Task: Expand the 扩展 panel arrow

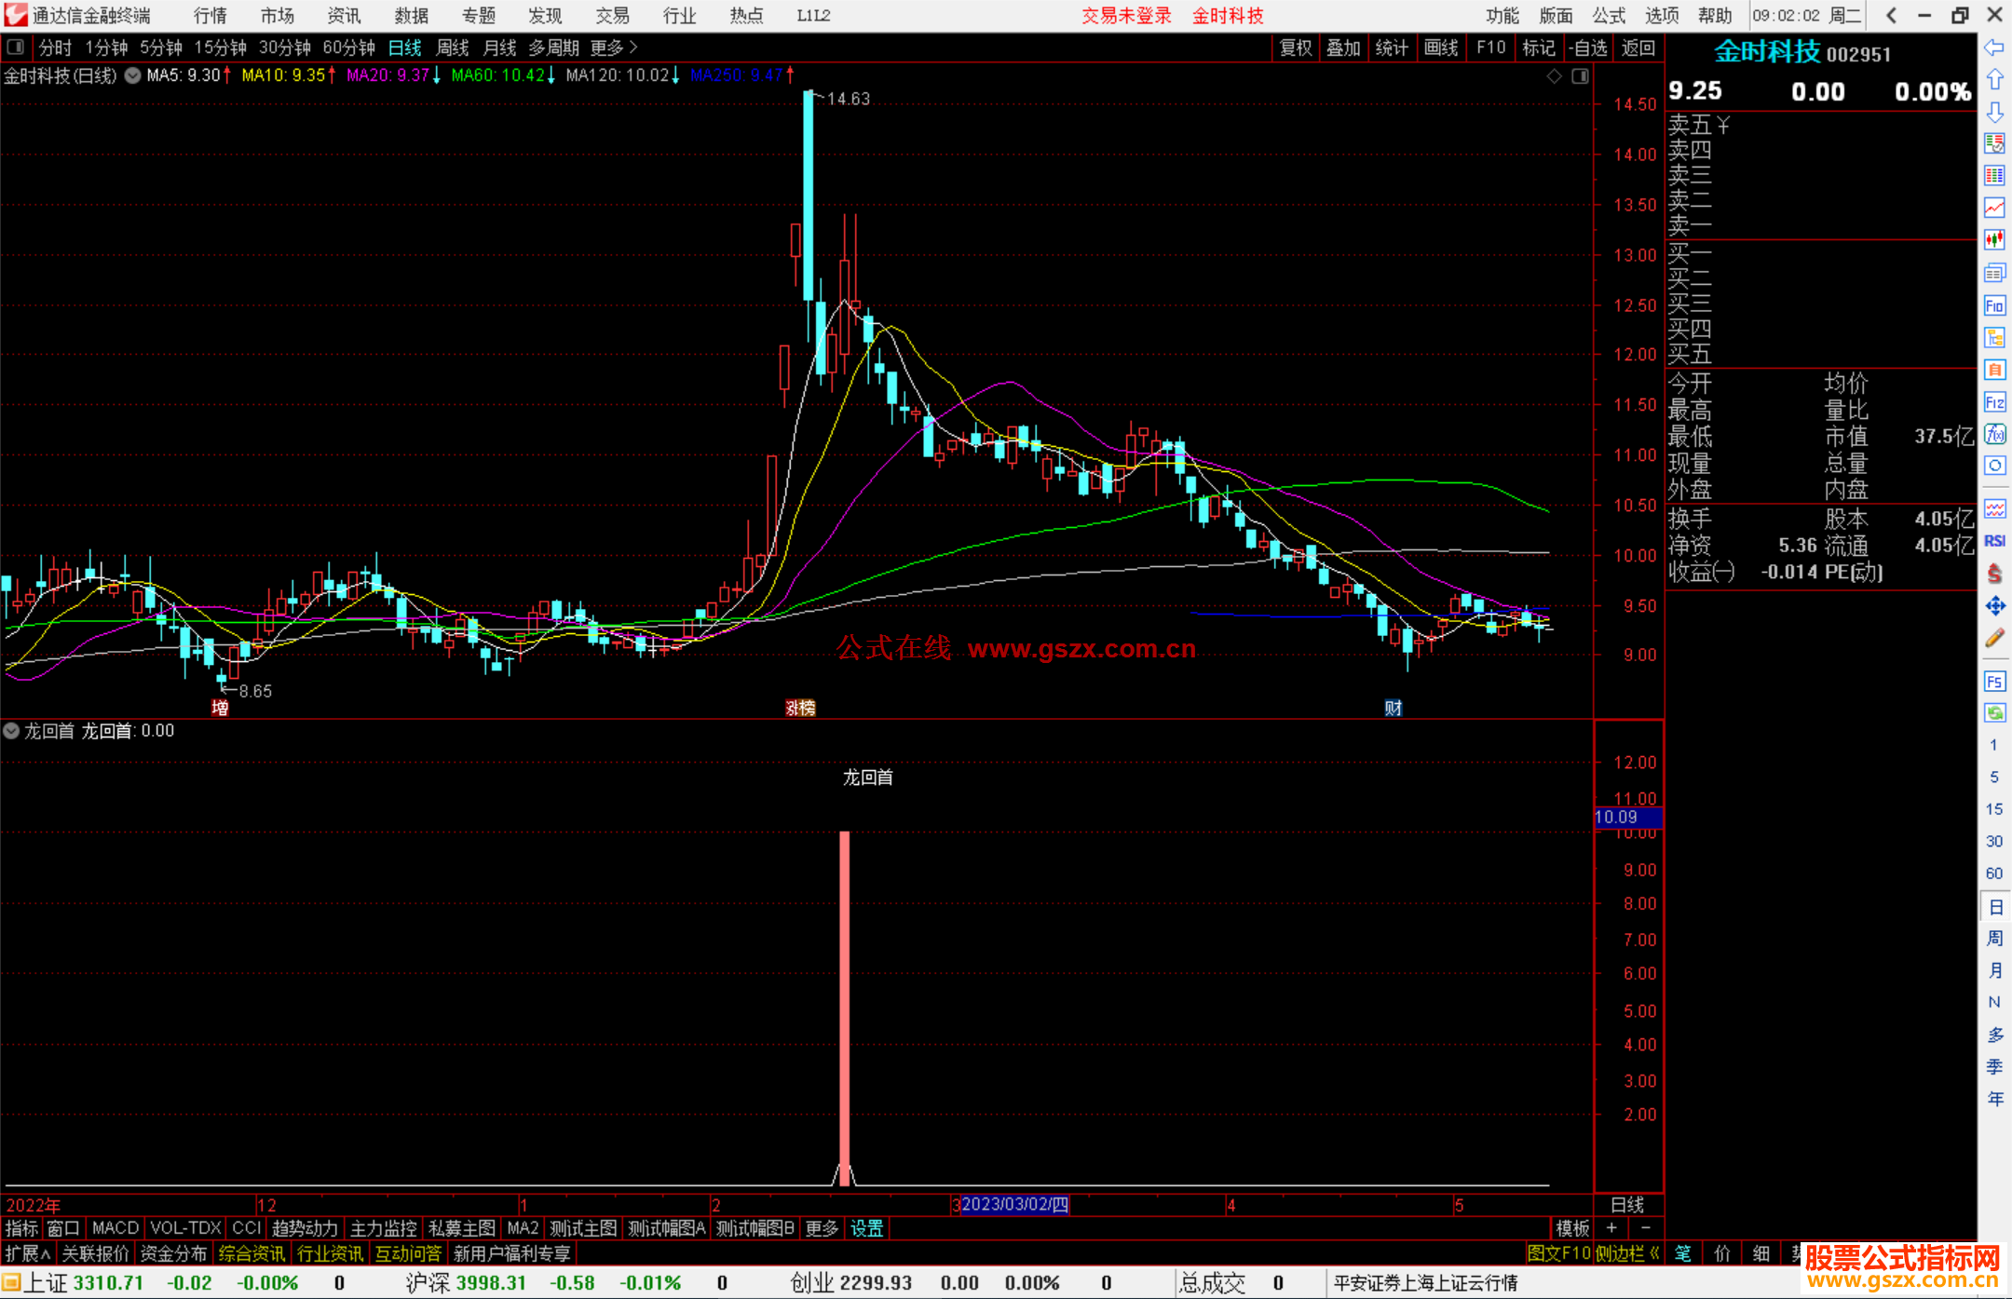Action: (45, 1253)
